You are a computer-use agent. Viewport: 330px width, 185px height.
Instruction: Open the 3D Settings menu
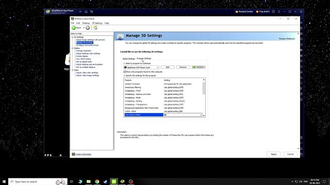[97, 23]
